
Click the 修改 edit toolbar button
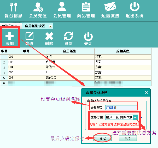[30, 38]
